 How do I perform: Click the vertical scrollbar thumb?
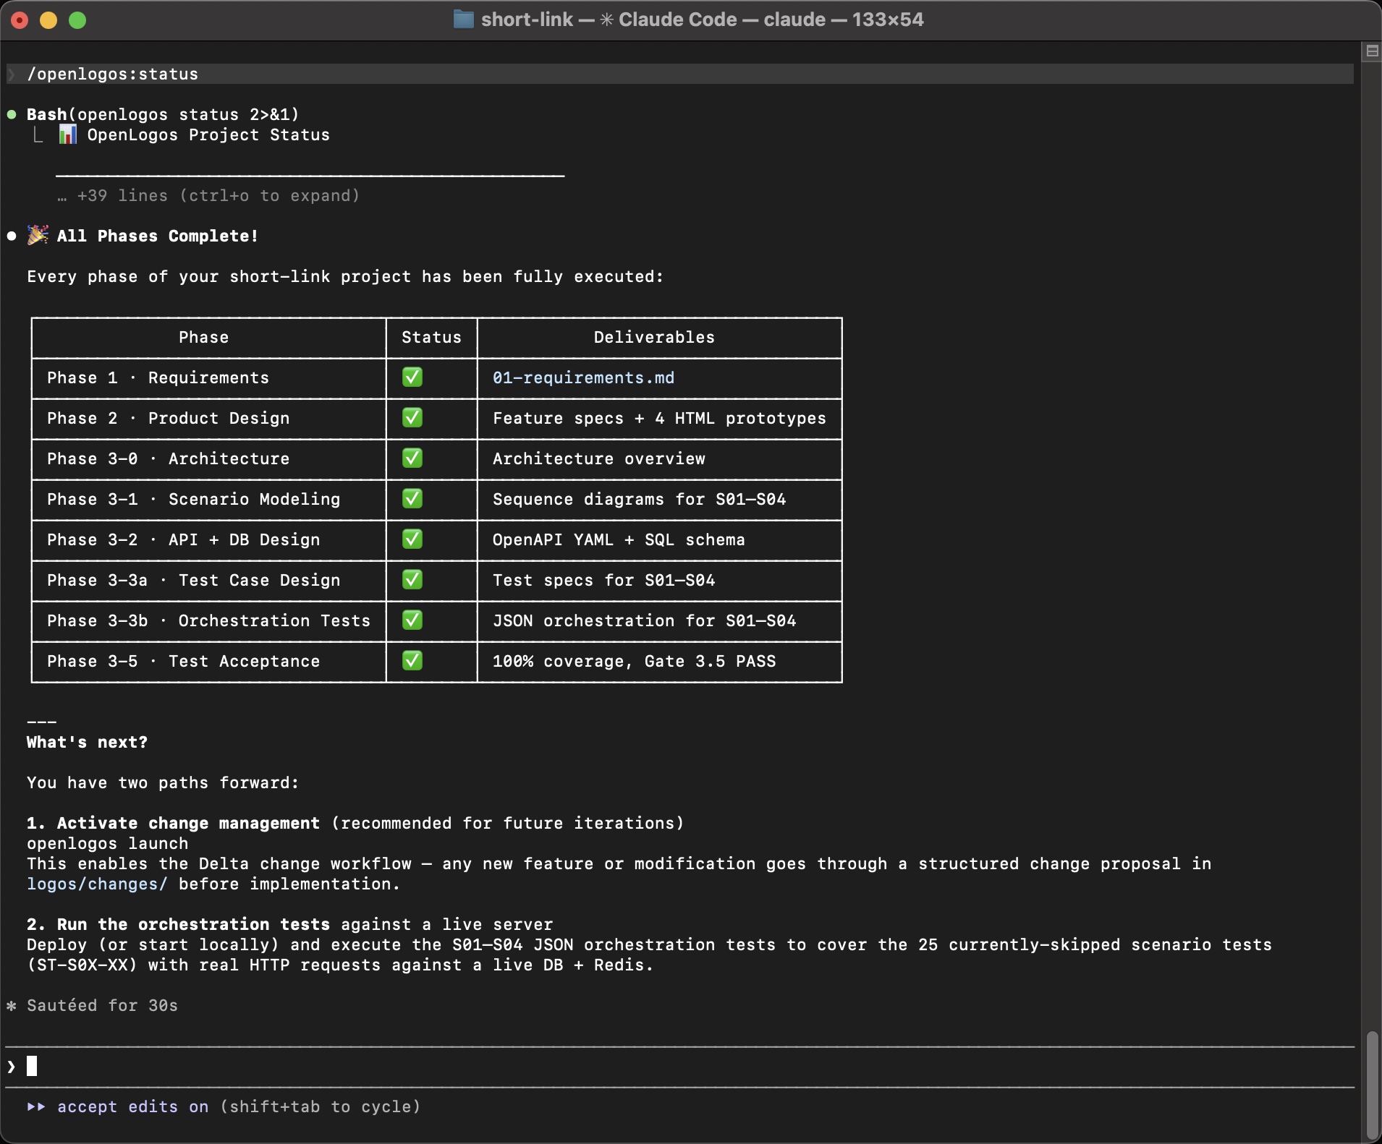click(x=1371, y=1085)
